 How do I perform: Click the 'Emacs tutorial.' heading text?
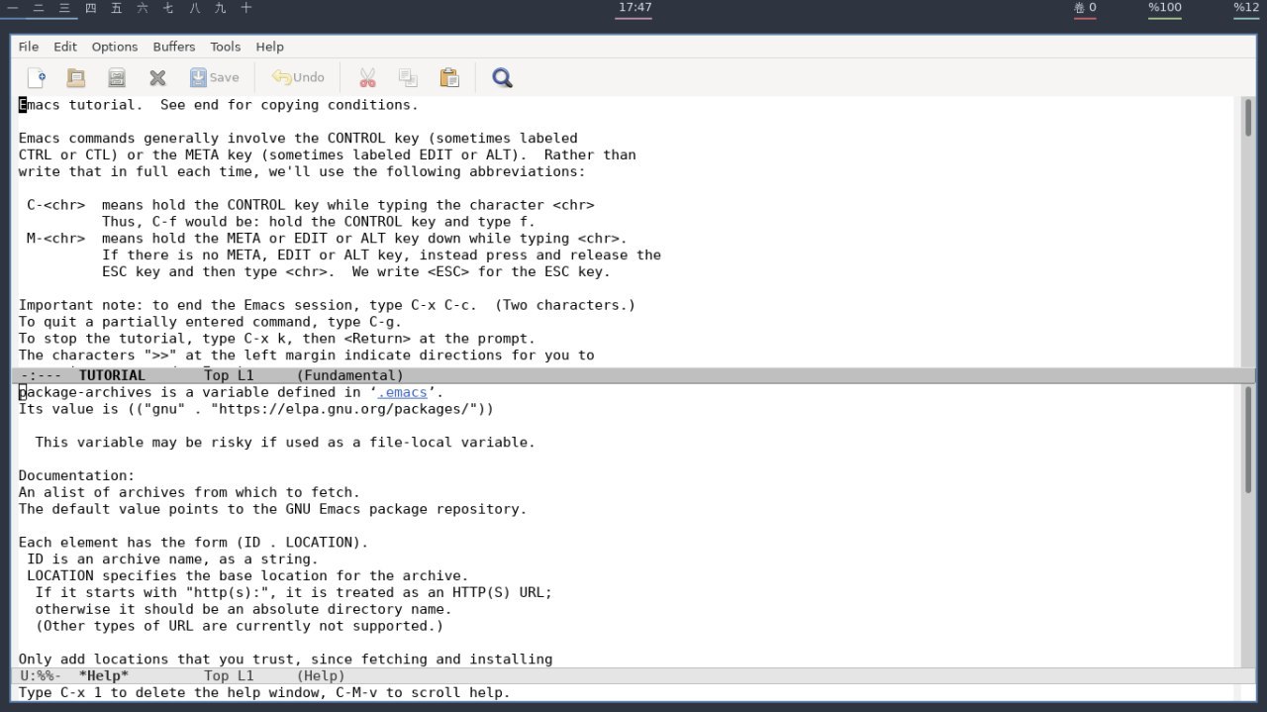tap(81, 105)
